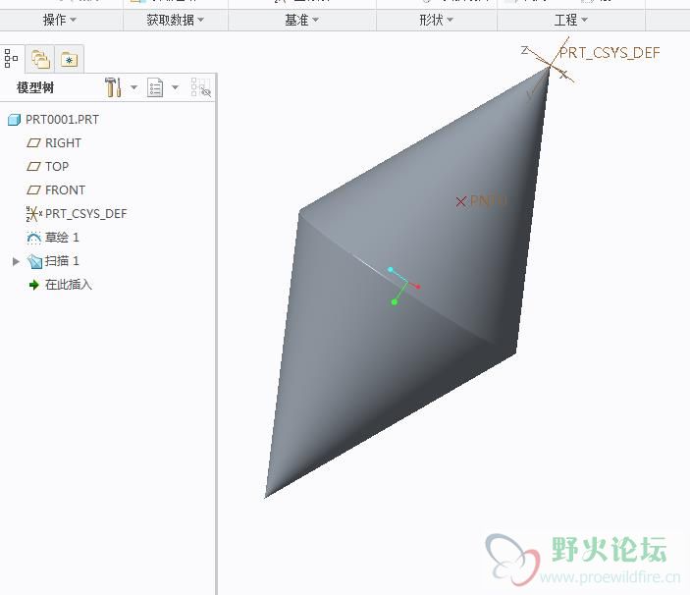
Task: Select PRT_CSYS_DEF label in the viewport
Action: 610,53
